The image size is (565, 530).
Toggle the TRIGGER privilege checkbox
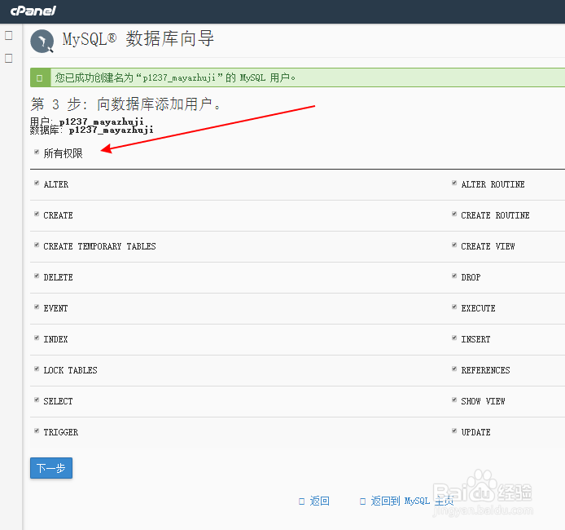(37, 431)
